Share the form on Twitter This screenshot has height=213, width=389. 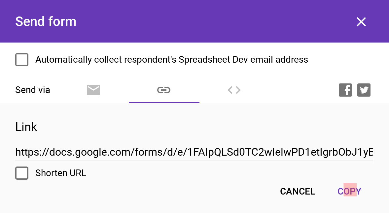(x=364, y=90)
